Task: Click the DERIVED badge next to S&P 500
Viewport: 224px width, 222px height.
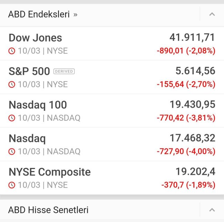Action: pos(64,71)
